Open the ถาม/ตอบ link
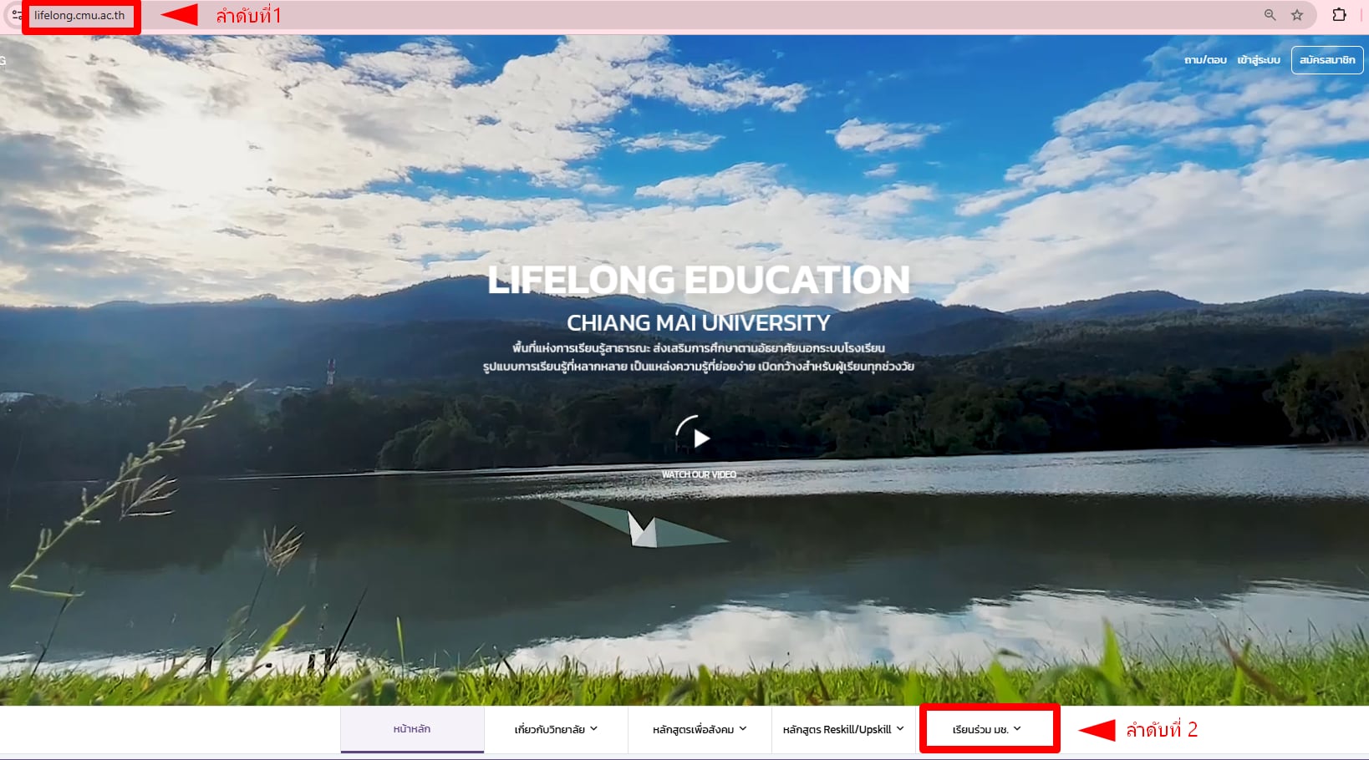Image resolution: width=1369 pixels, height=760 pixels. point(1205,60)
